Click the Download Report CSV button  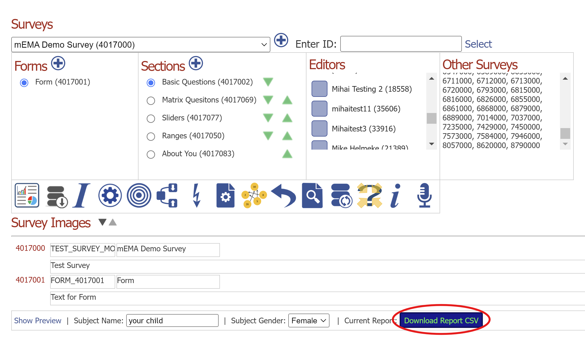click(441, 320)
